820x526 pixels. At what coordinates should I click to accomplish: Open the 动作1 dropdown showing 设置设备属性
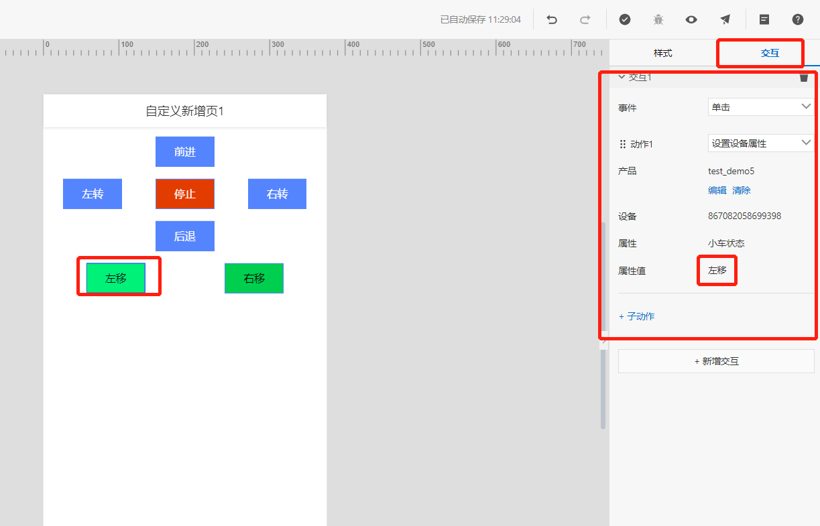pyautogui.click(x=760, y=143)
